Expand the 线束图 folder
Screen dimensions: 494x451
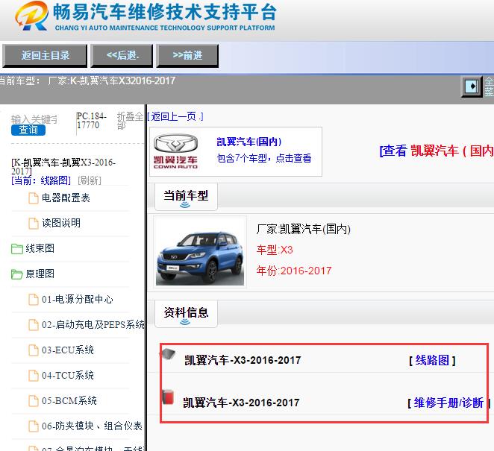tap(16, 249)
